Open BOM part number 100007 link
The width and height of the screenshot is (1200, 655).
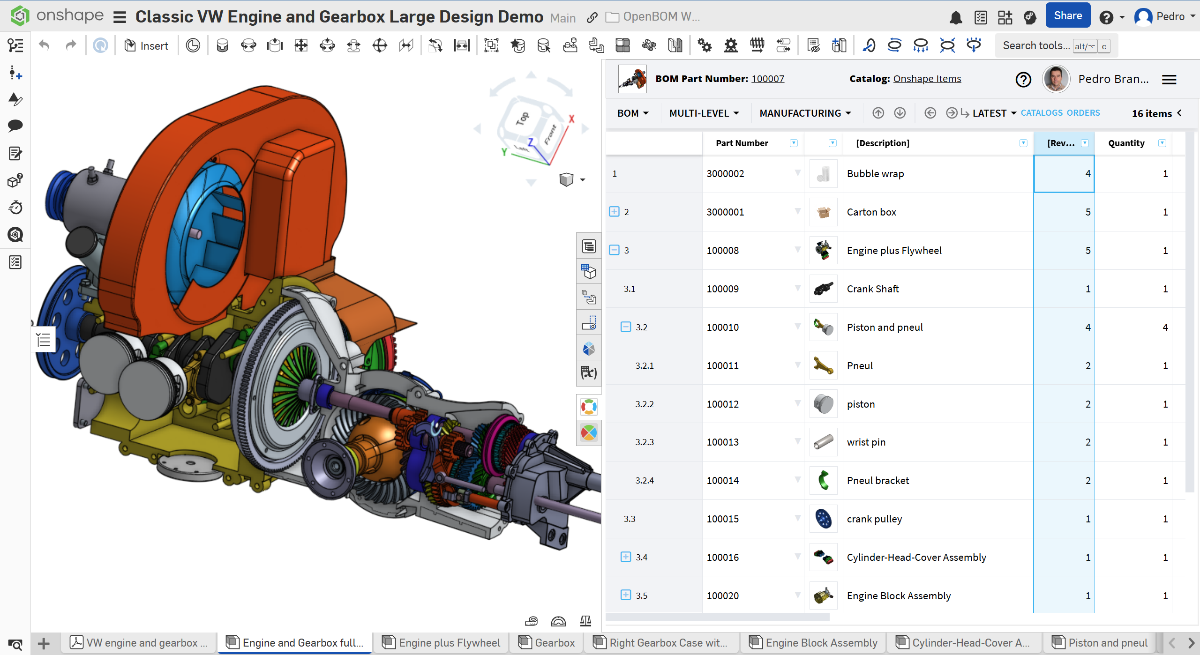tap(768, 79)
